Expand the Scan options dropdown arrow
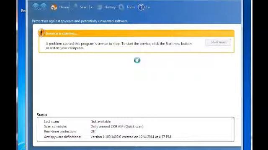This screenshot has height=150, width=268. tap(91, 7)
